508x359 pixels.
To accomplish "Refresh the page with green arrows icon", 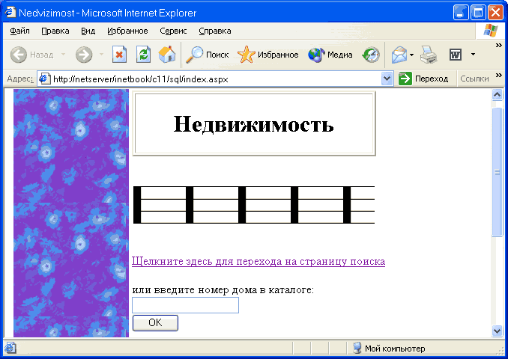I will click(143, 55).
